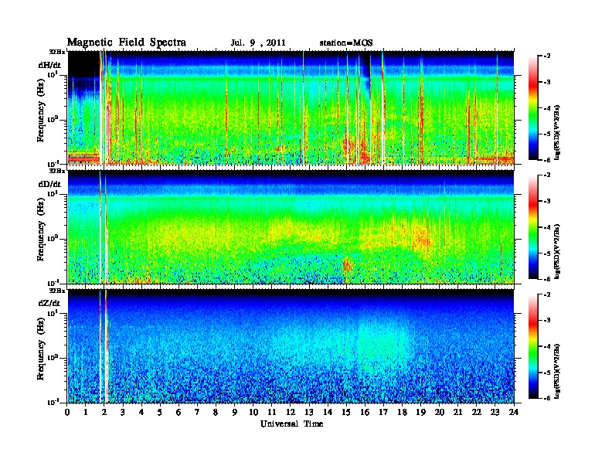Click the dZ/dt spectrogram plot
Viewport: 612px width, 473px height.
(291, 345)
